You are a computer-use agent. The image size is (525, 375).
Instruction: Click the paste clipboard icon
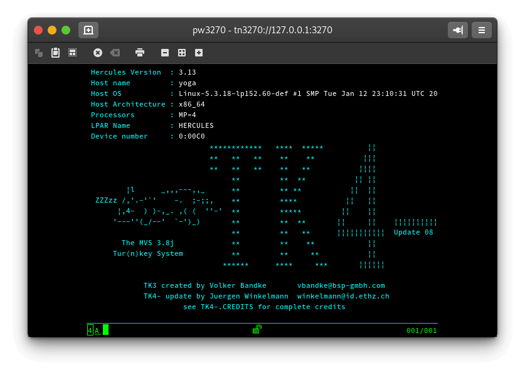[55, 53]
